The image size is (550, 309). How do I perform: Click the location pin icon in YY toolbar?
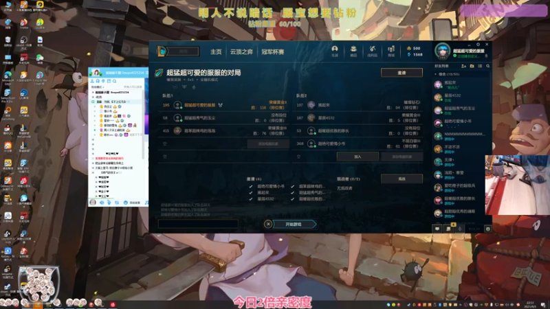pyautogui.click(x=104, y=81)
